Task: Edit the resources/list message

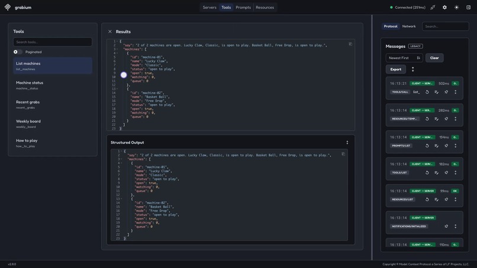Action: click(436, 199)
